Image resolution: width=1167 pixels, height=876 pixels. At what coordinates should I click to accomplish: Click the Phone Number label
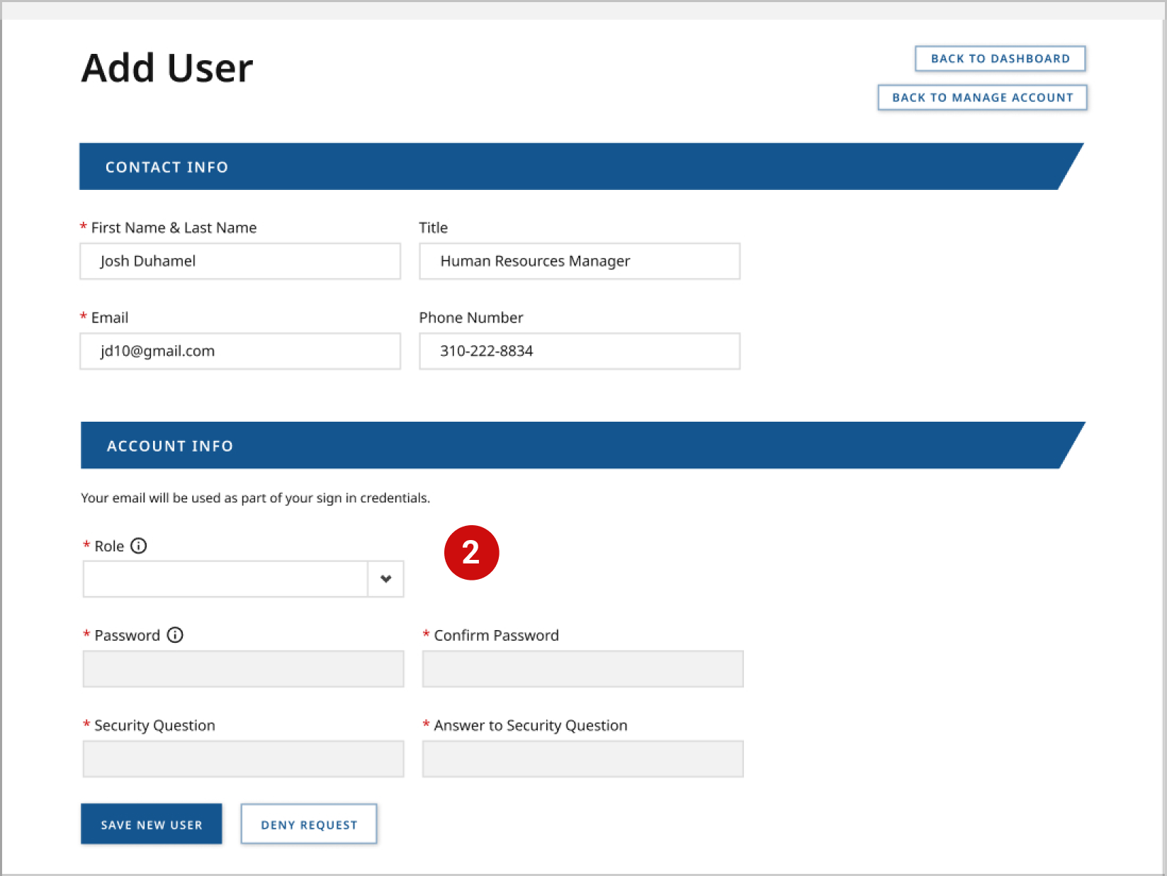(x=471, y=318)
